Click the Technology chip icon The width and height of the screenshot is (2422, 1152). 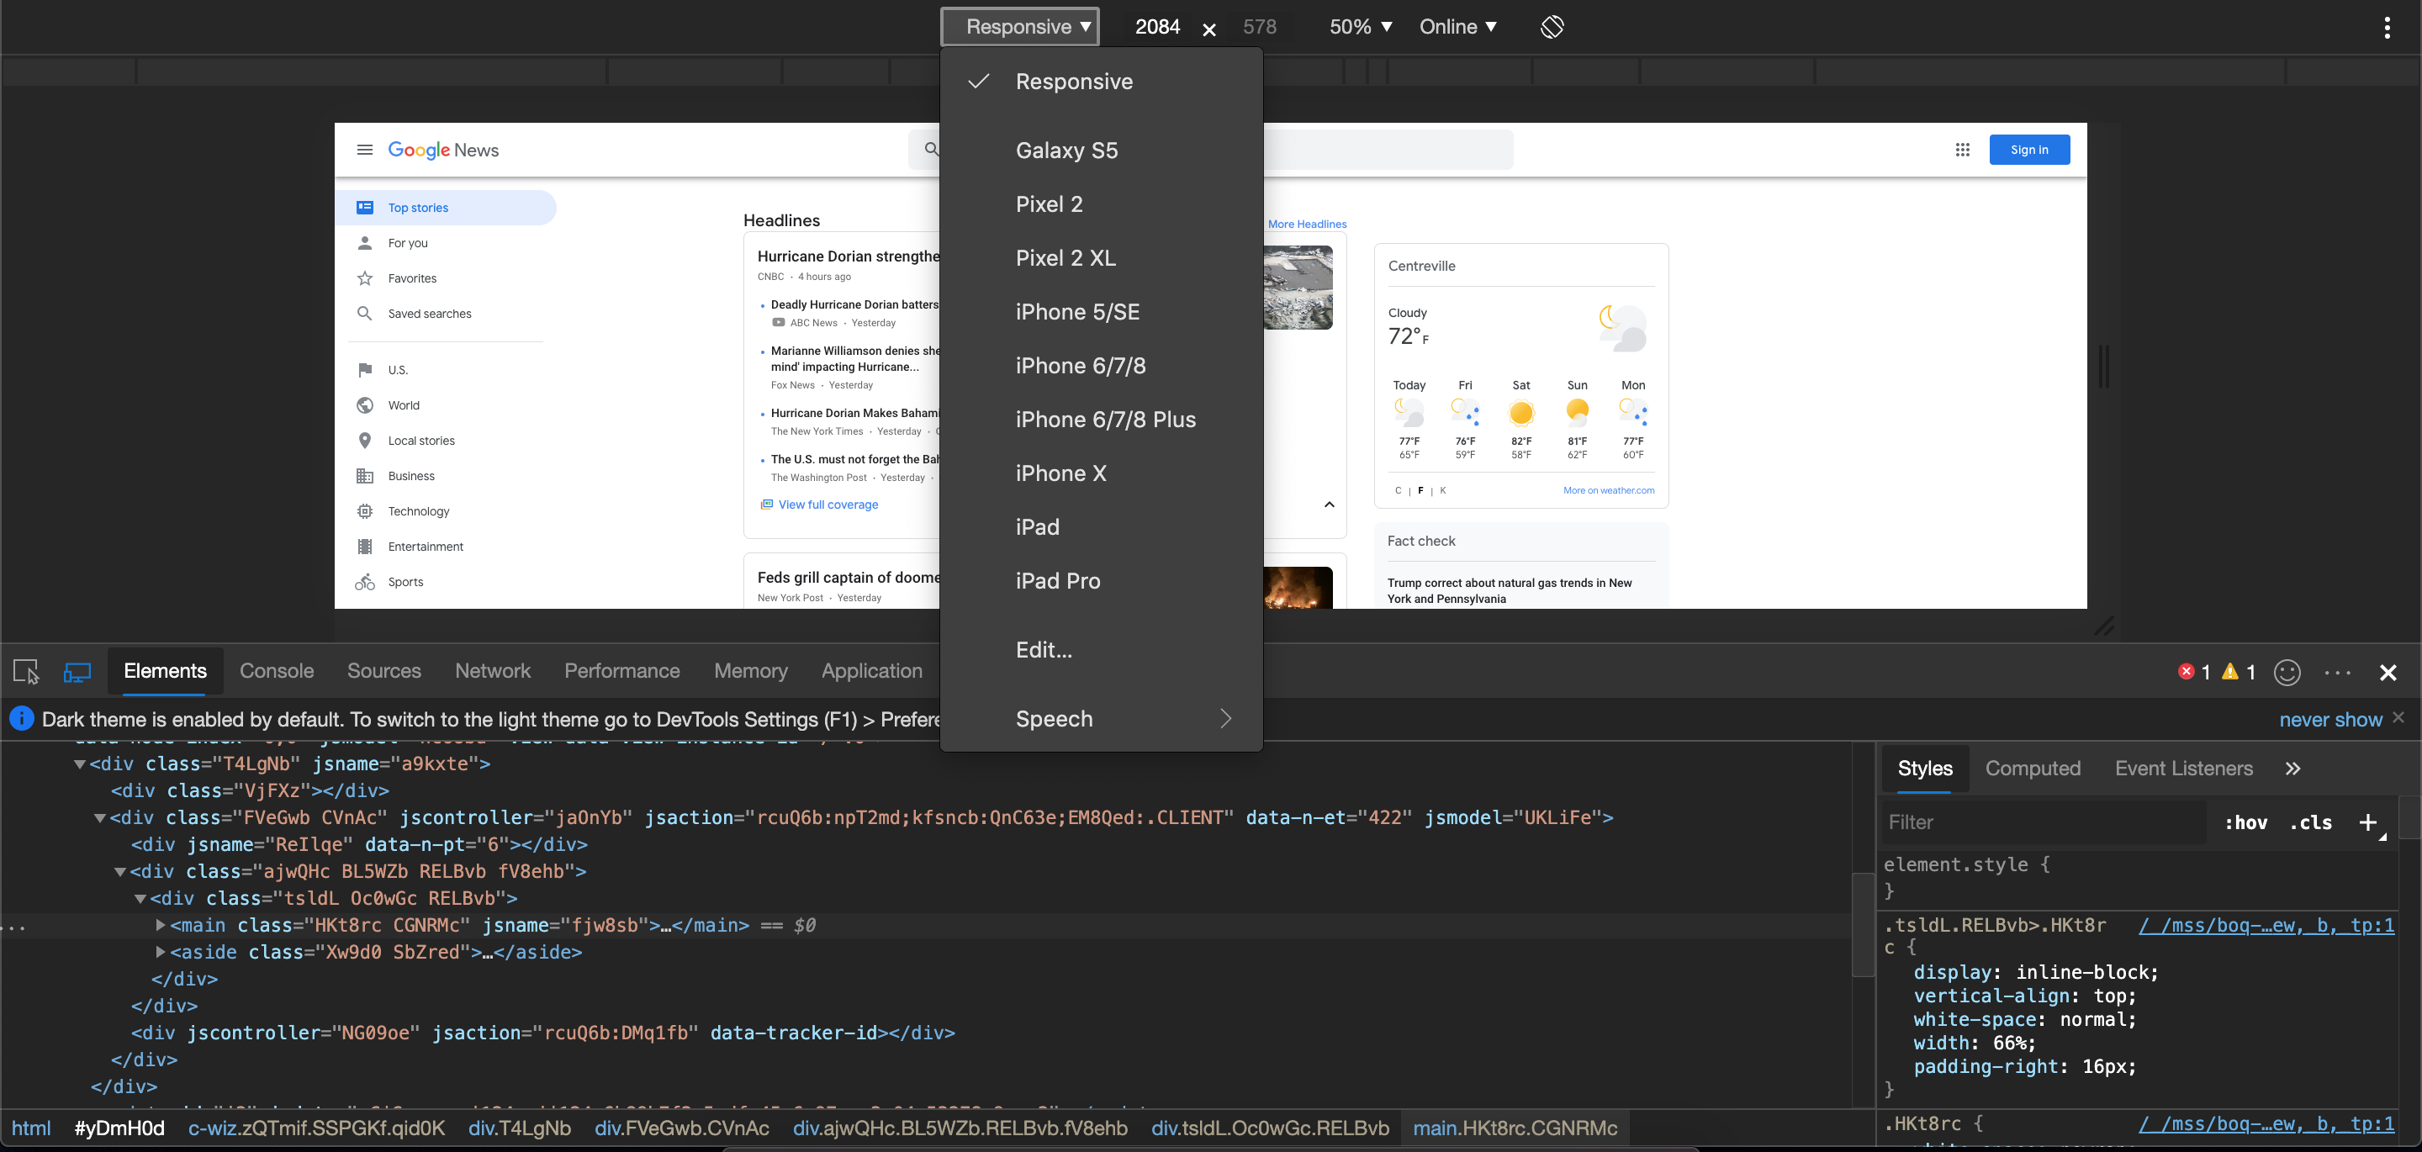tap(365, 510)
